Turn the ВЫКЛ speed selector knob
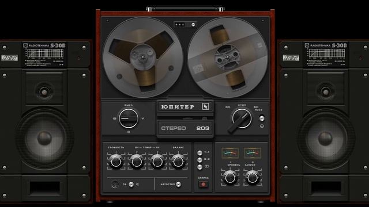Screen dimensions: 369x207 [129, 118]
